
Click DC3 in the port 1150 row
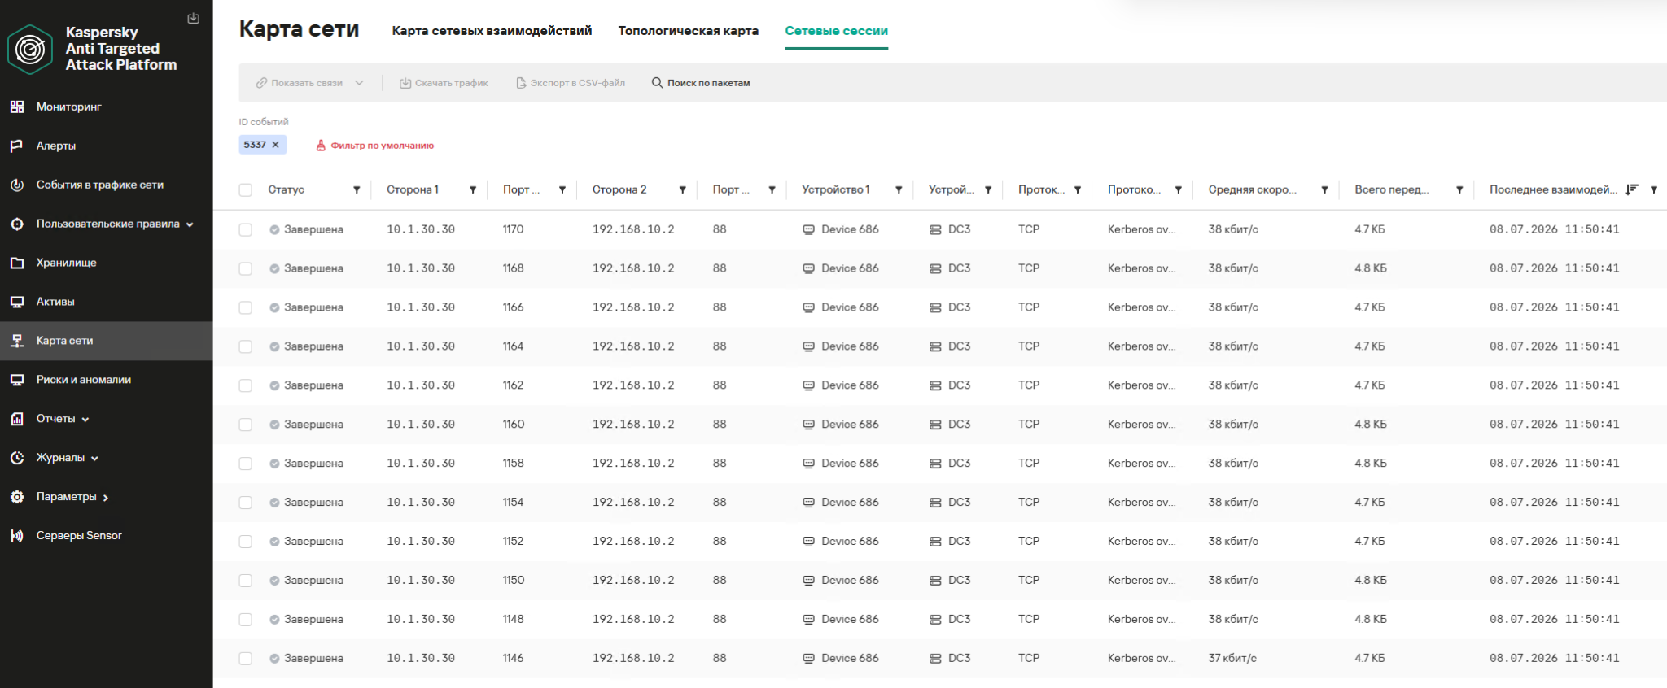pos(959,581)
